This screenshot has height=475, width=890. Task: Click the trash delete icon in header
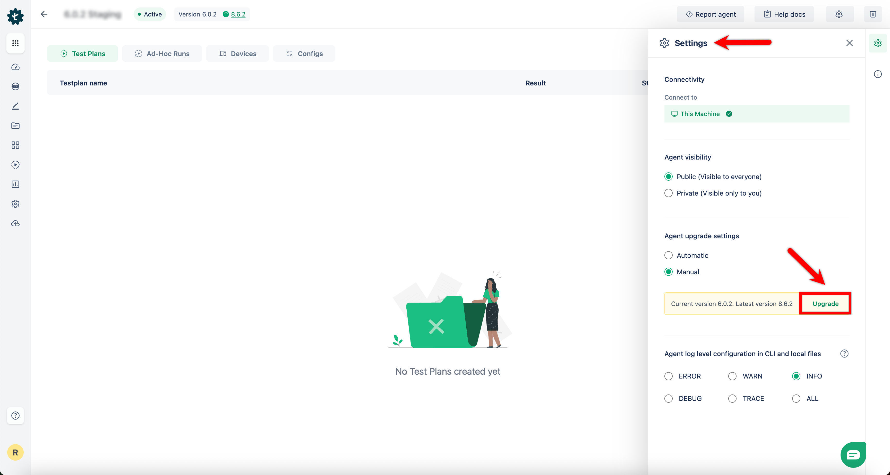click(x=873, y=14)
